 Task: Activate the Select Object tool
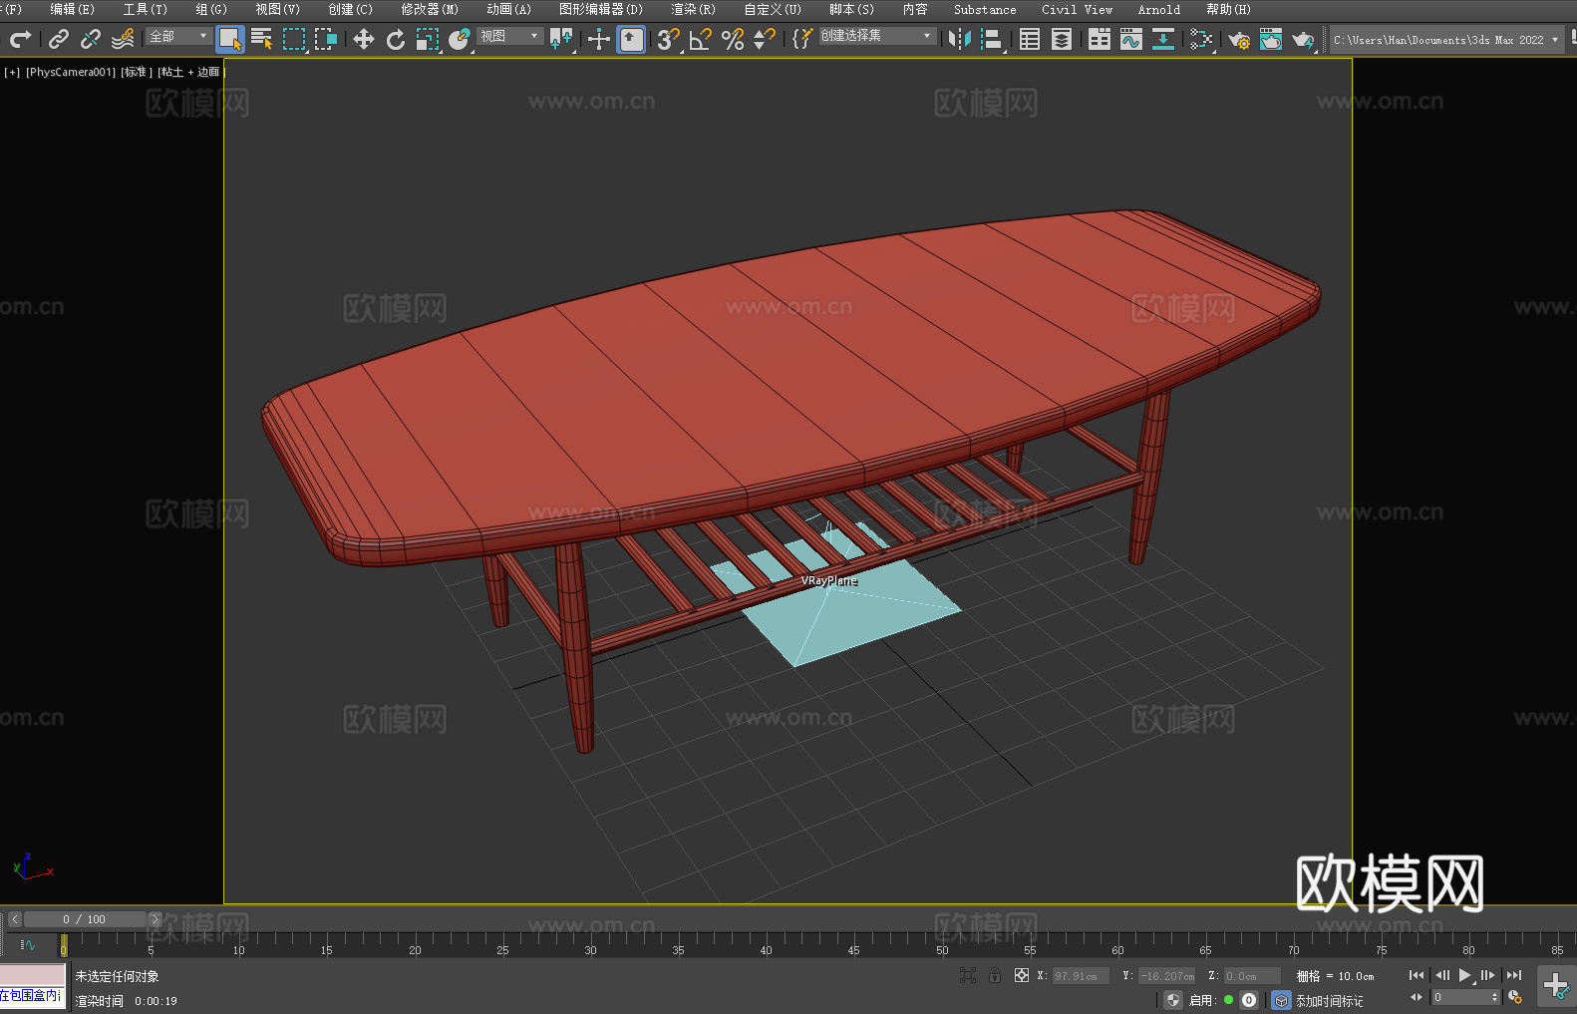click(x=230, y=39)
